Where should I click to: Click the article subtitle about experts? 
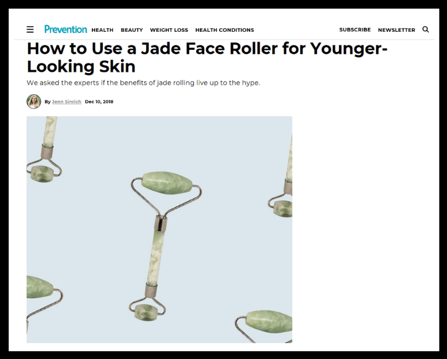144,83
